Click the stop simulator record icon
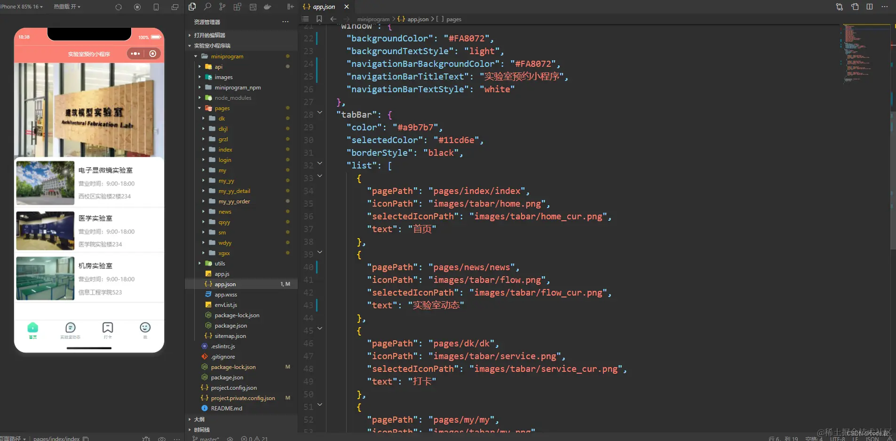Viewport: 896px width, 441px height. pyautogui.click(x=137, y=7)
